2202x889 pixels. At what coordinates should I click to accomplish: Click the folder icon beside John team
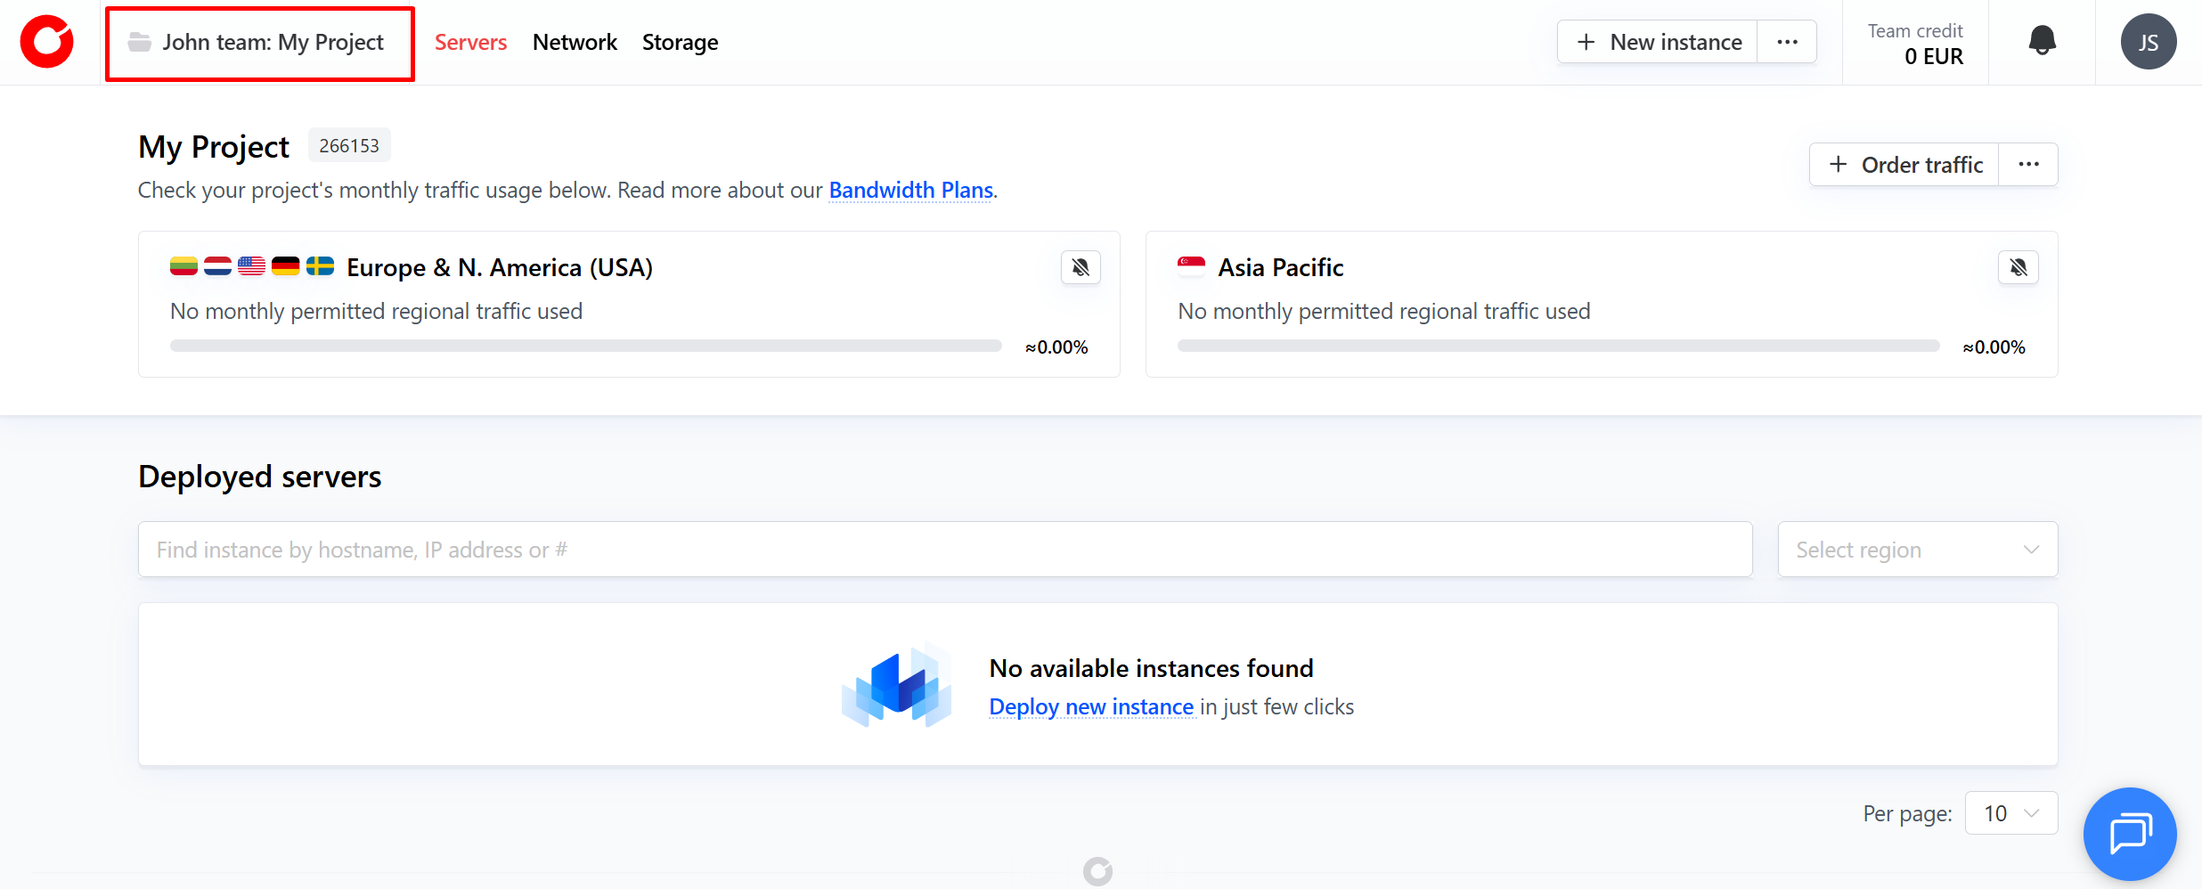coord(140,42)
